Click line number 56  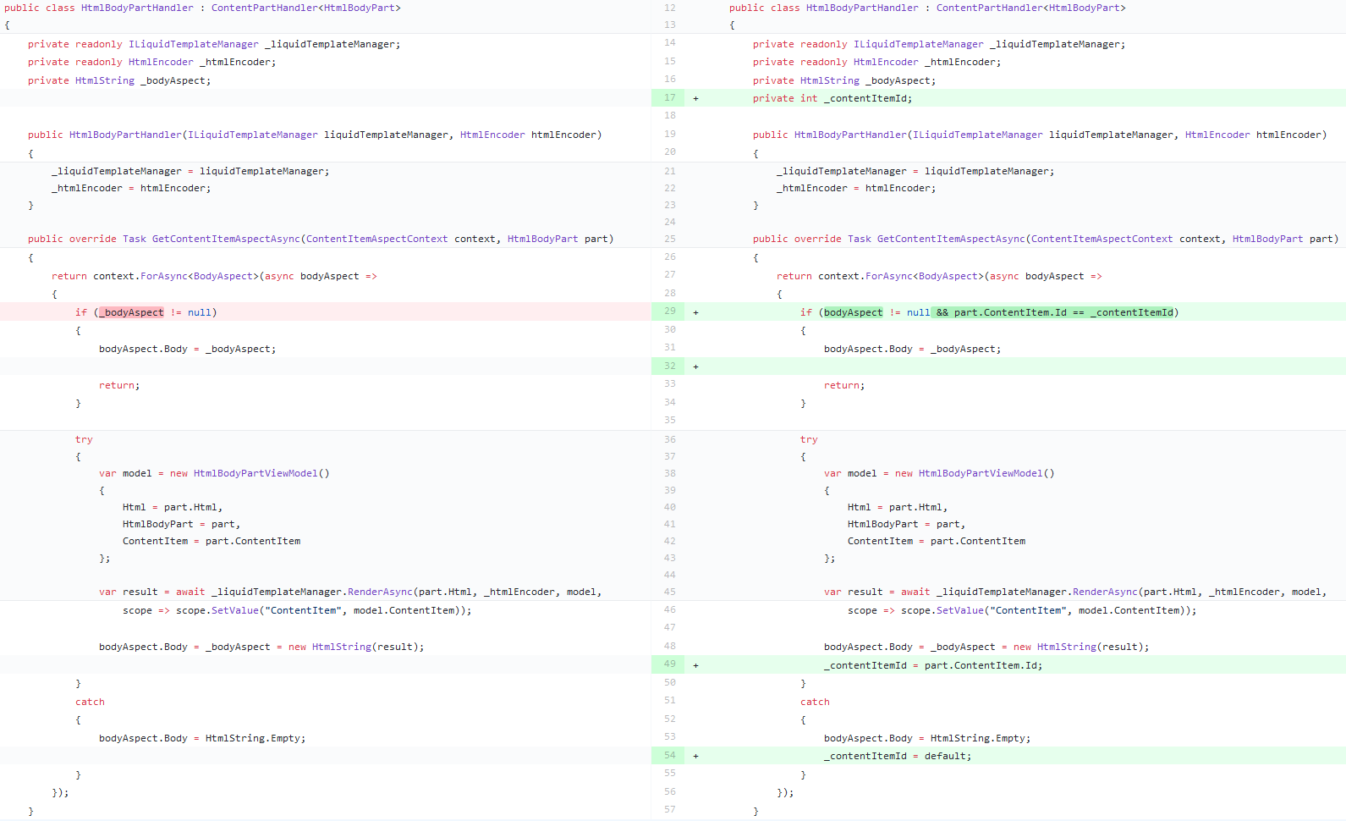click(x=670, y=791)
